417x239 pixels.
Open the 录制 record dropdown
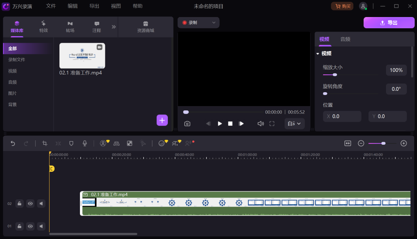199,23
